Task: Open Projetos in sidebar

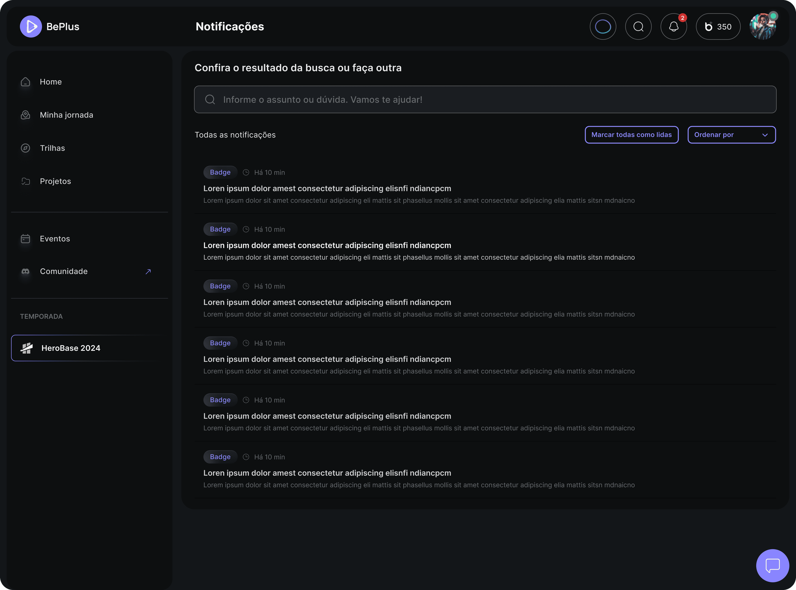Action: click(55, 181)
